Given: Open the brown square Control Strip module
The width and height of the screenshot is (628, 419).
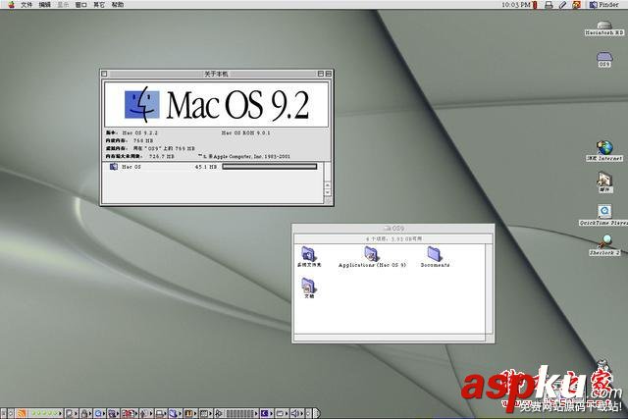Looking at the screenshot, I should [190, 413].
